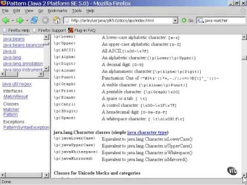
Task: Open the Help menu
Action: 90,11
